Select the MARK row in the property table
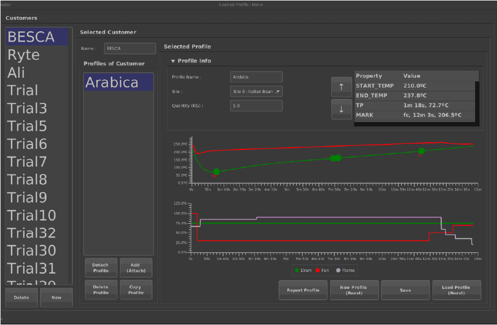 tap(416, 115)
